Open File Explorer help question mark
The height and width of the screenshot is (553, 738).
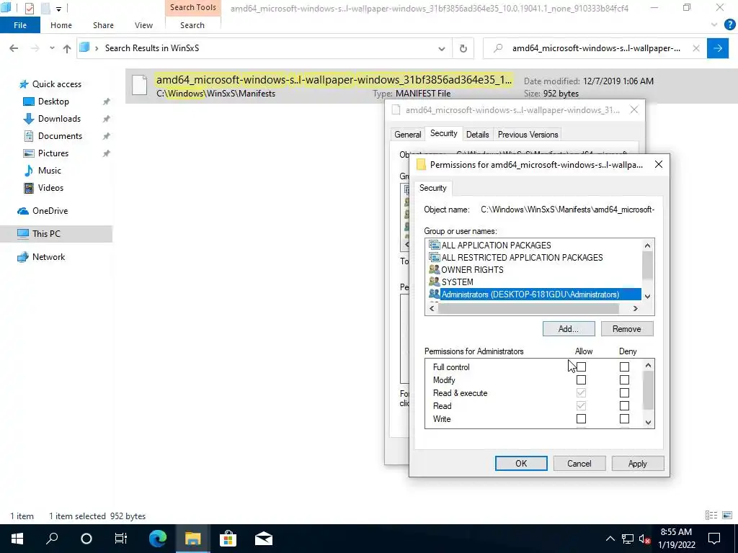point(729,25)
